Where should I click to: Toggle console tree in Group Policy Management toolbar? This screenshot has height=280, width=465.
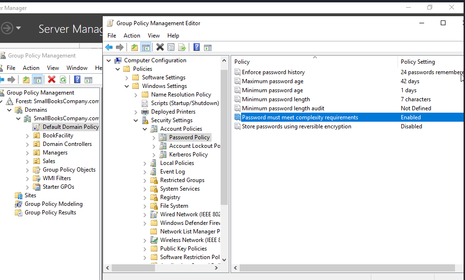[38, 79]
